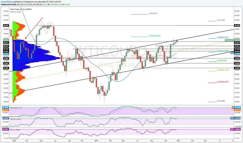Select the 0.236(34.287) Fibonacci label
The height and width of the screenshot is (143, 243).
click(x=223, y=82)
